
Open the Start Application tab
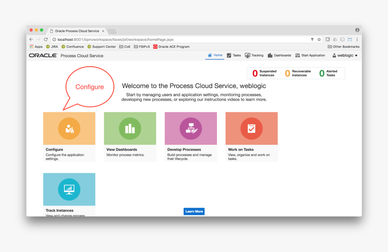click(310, 55)
